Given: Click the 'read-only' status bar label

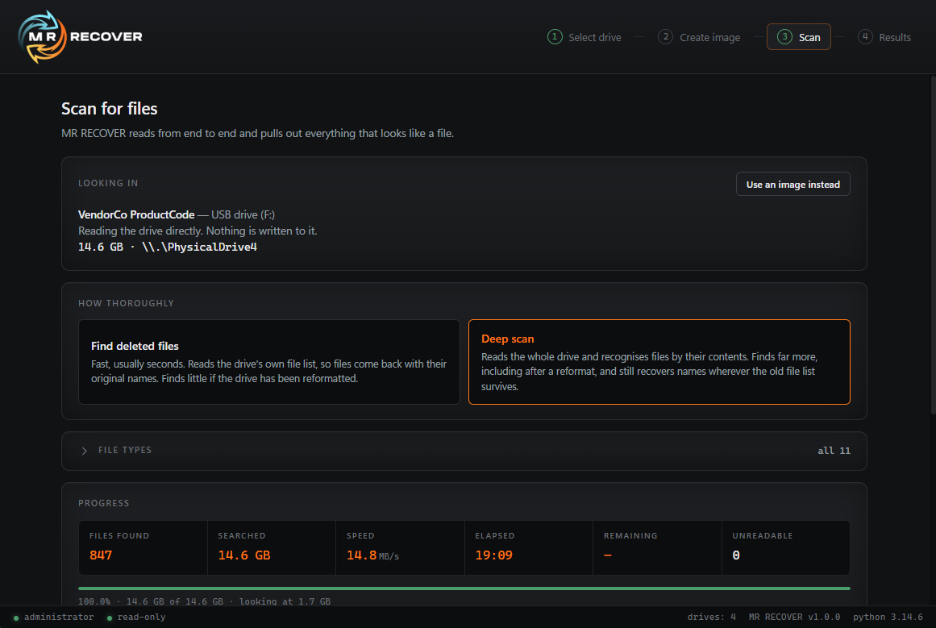Looking at the screenshot, I should click(141, 618).
